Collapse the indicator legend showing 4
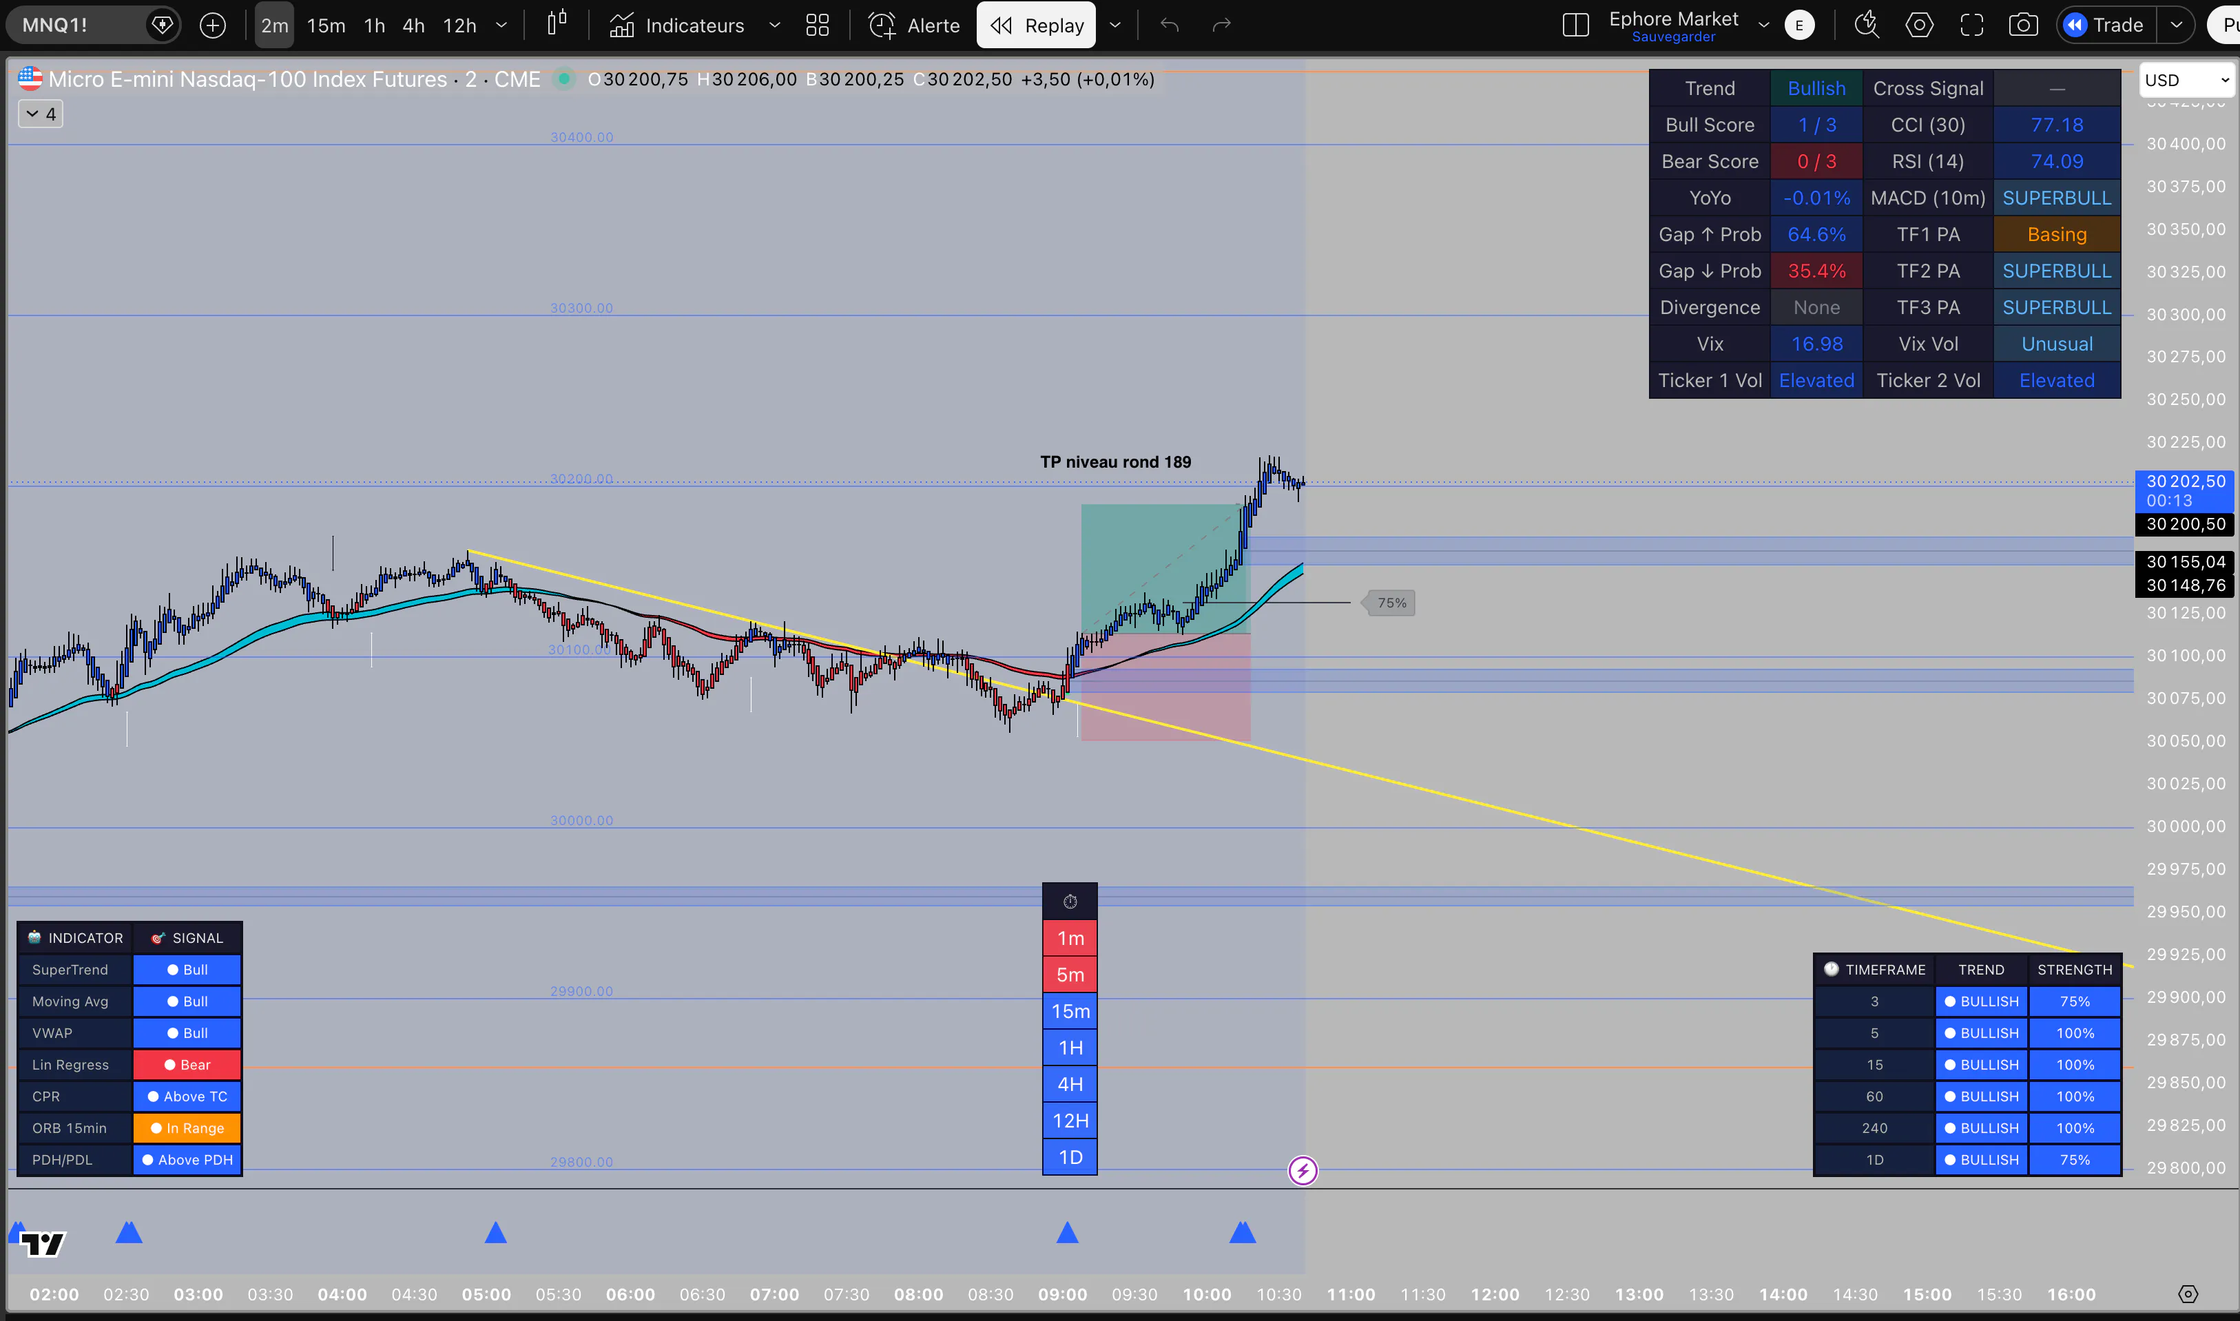 click(40, 114)
